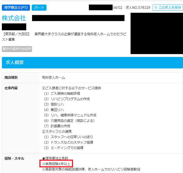This screenshot has height=173, width=183.
Task: Save this job with この求人を保存
Action: (167, 8)
